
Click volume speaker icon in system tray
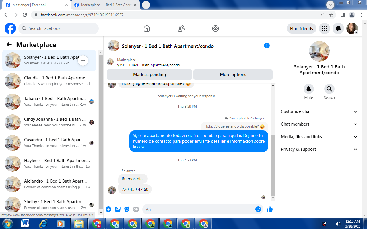point(338,224)
